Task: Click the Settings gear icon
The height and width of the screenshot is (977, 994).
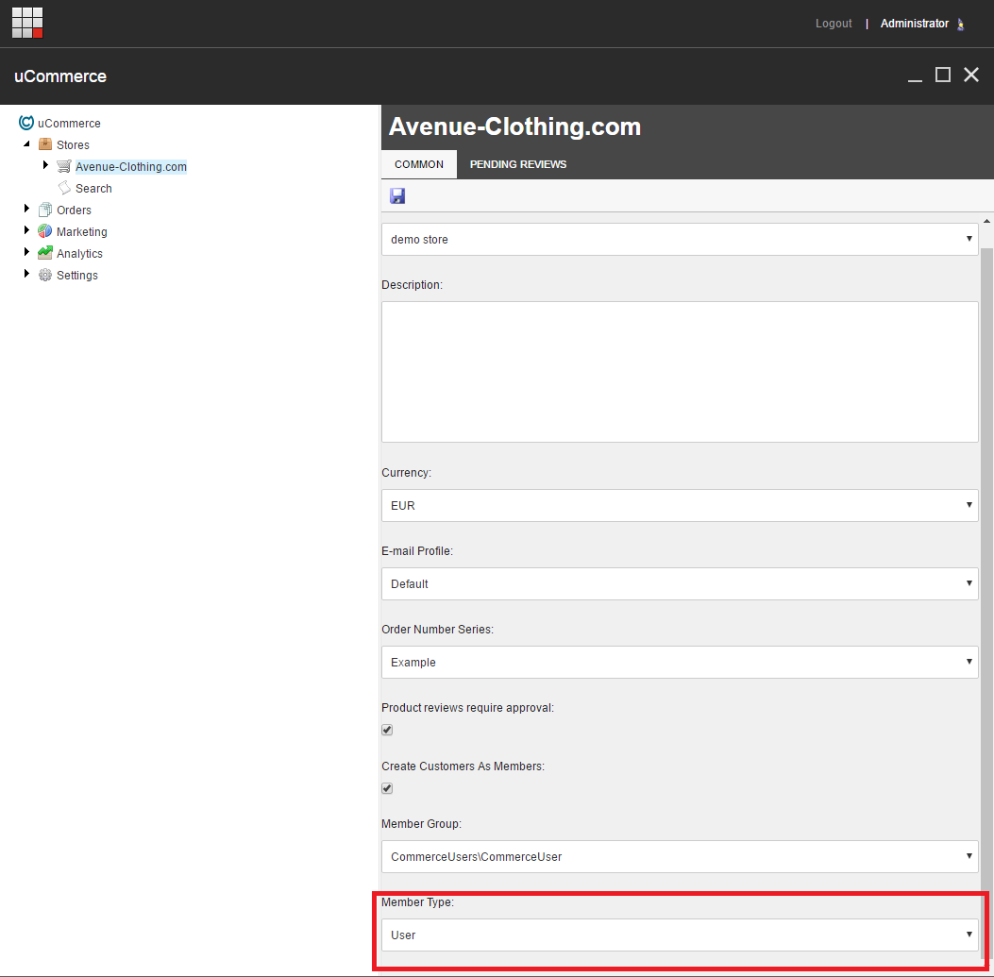Action: pyautogui.click(x=45, y=275)
